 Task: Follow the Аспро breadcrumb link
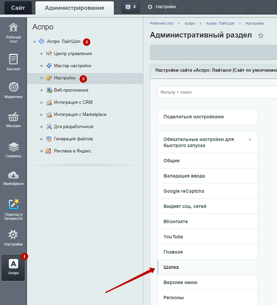(190, 23)
